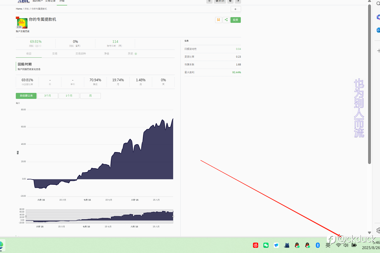Click the scrollbar down arrow
This screenshot has width=380, height=253.
370,233
